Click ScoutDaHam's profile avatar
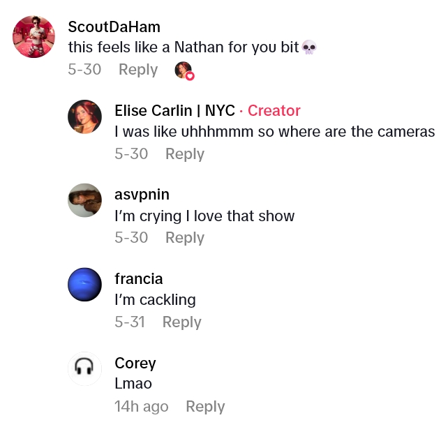The height and width of the screenshot is (427, 448). tap(33, 36)
